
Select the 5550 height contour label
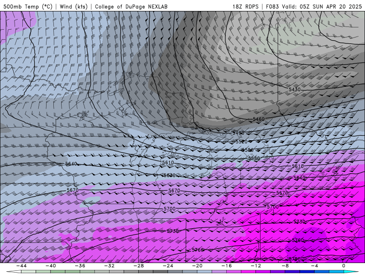tap(248, 150)
